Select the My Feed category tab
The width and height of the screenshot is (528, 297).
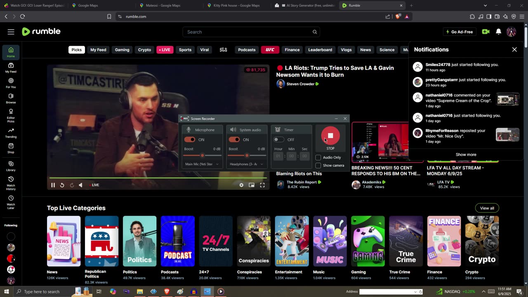98,50
